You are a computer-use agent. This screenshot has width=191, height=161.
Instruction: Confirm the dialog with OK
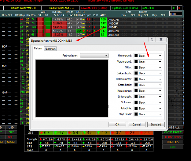pos(117,125)
